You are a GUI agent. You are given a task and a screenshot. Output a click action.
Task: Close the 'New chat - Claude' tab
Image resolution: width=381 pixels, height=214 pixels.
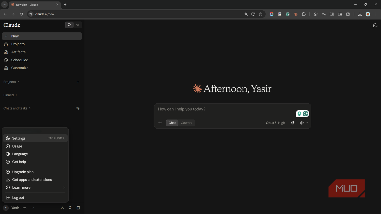coord(57,5)
